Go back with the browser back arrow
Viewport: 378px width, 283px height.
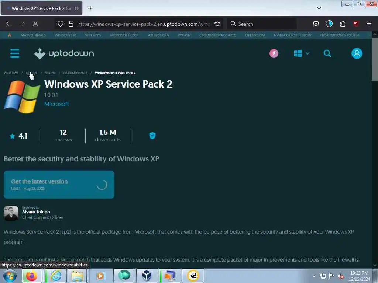[x=9, y=24]
